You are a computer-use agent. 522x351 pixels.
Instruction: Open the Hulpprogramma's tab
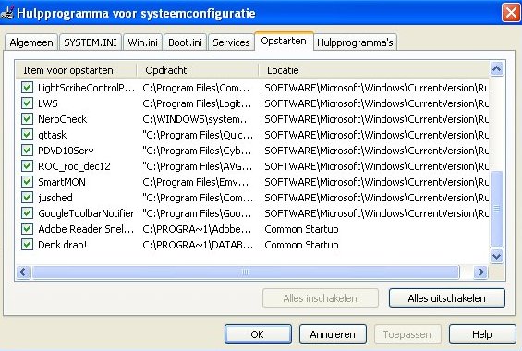355,42
